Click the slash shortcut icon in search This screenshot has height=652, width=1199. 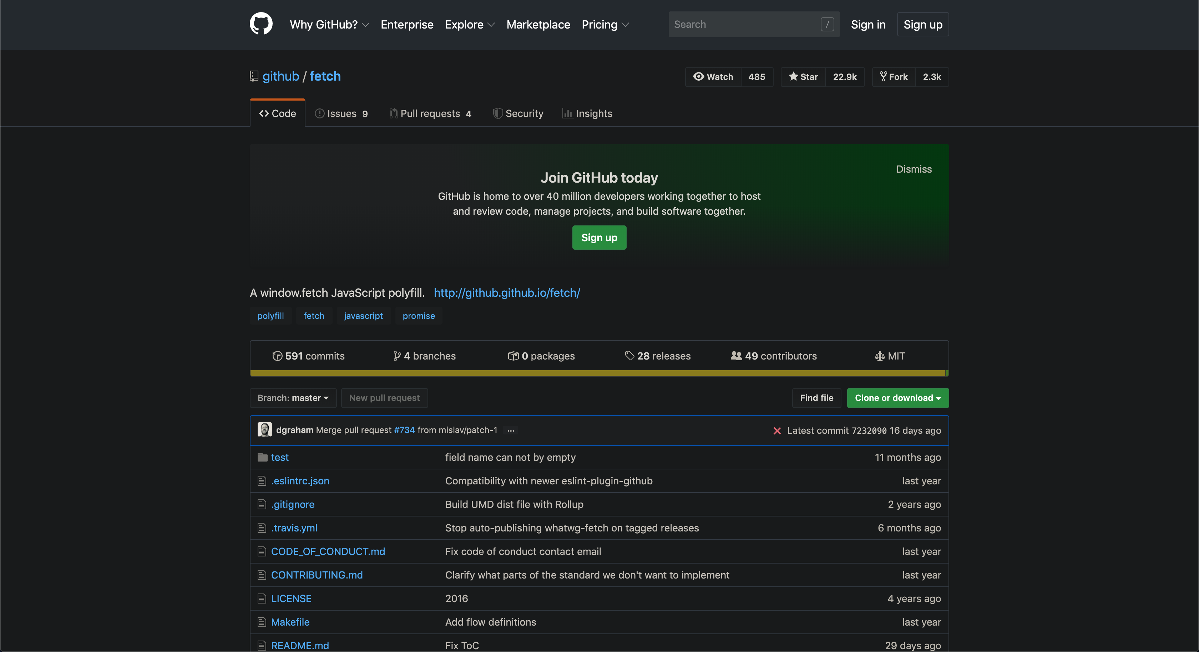click(x=827, y=24)
